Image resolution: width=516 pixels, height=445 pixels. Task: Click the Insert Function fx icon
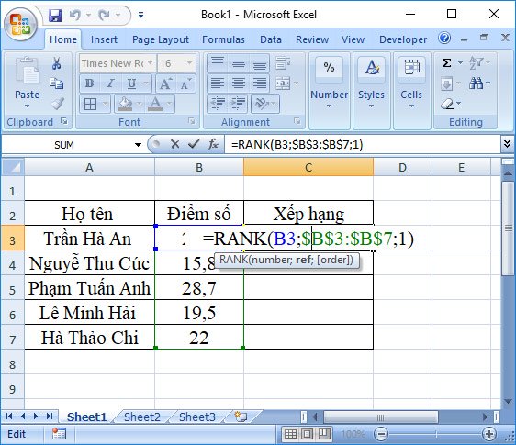click(x=213, y=144)
